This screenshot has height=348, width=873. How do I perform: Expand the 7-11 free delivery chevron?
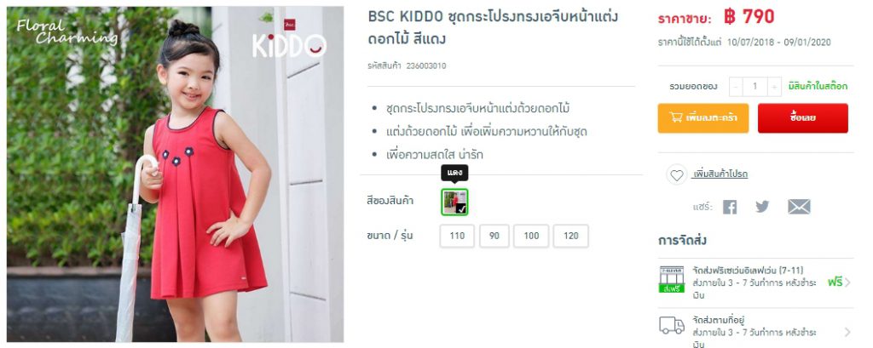tap(847, 282)
